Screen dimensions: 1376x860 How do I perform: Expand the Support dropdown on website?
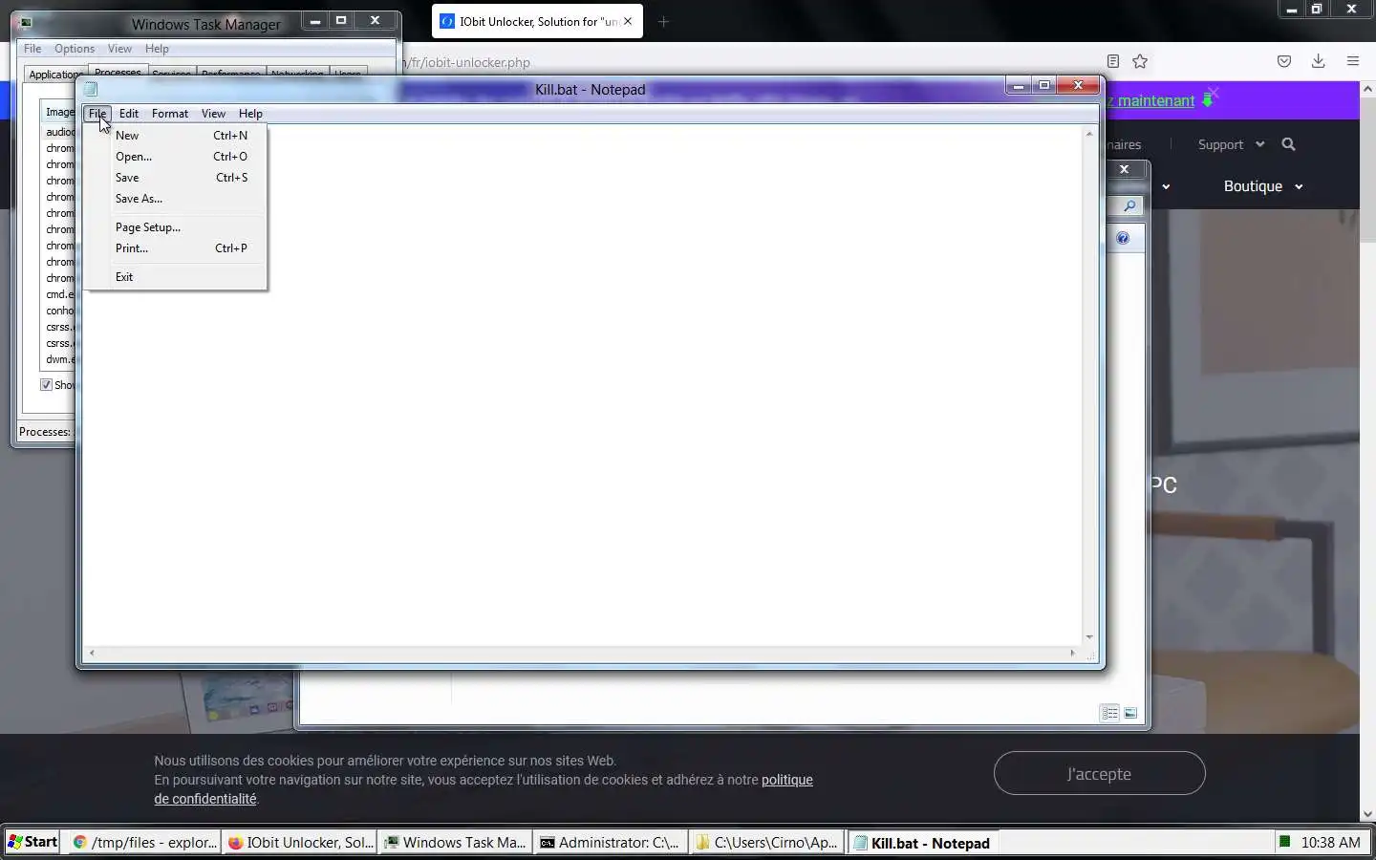point(1231,144)
